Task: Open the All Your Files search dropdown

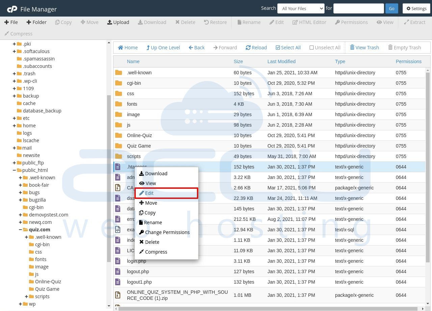Action: 300,8
